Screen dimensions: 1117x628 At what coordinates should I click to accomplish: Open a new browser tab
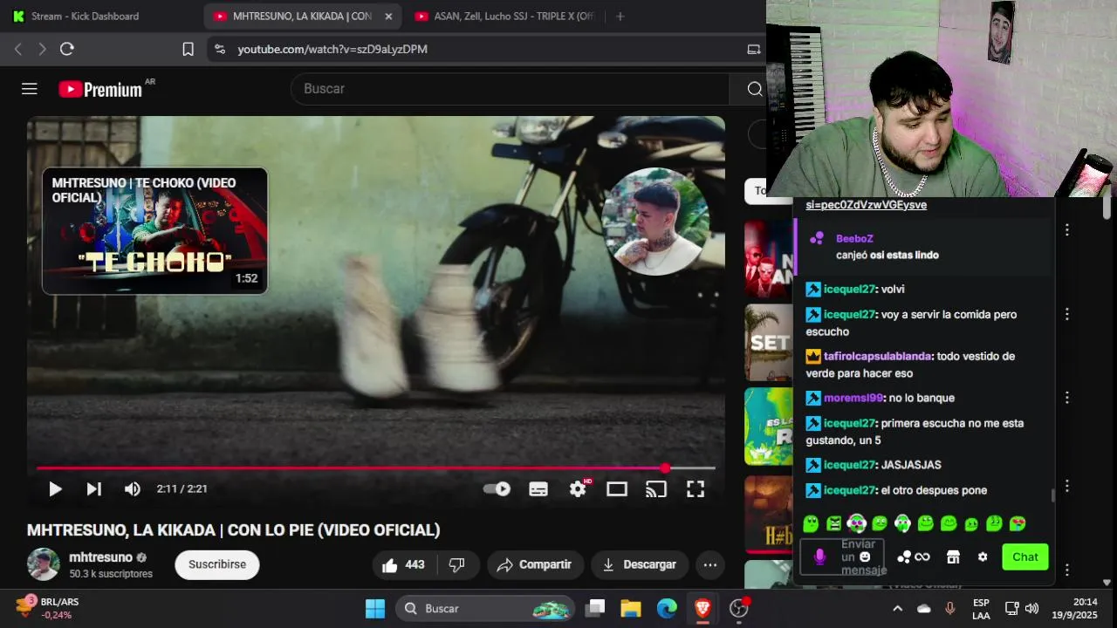(x=620, y=16)
